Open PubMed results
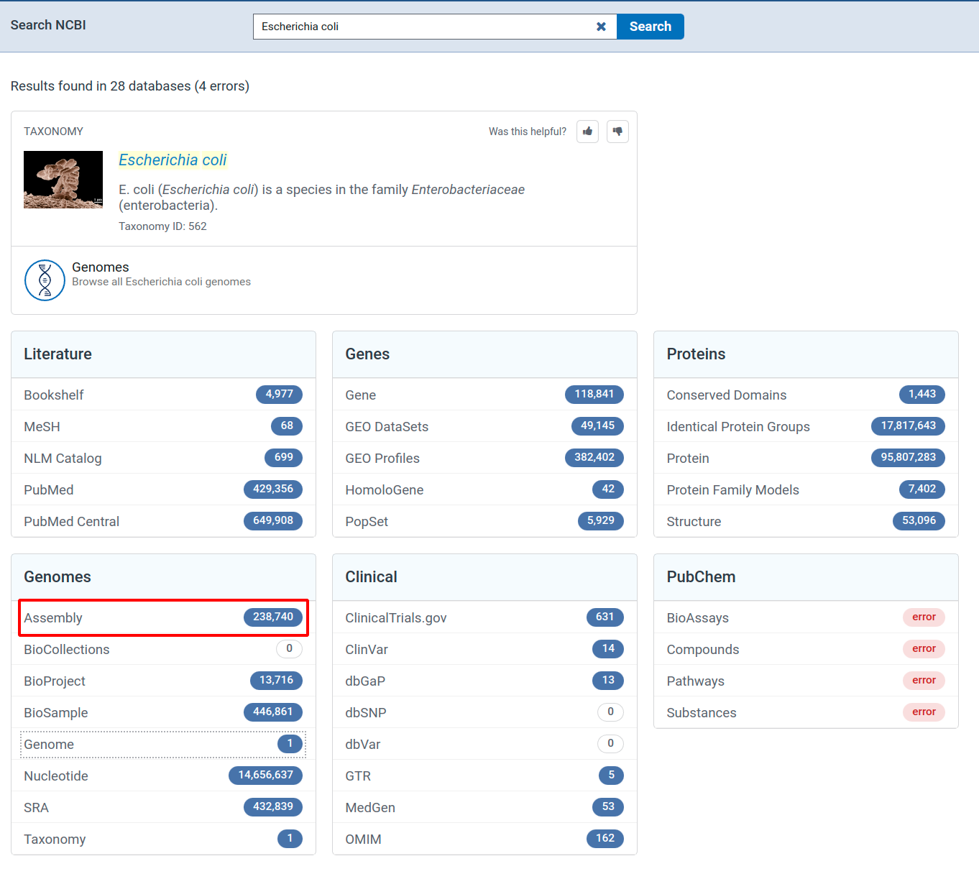979x874 pixels. point(163,489)
